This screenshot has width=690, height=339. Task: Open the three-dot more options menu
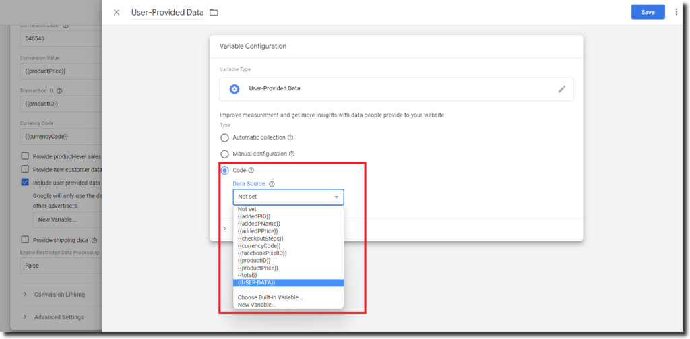(x=677, y=12)
